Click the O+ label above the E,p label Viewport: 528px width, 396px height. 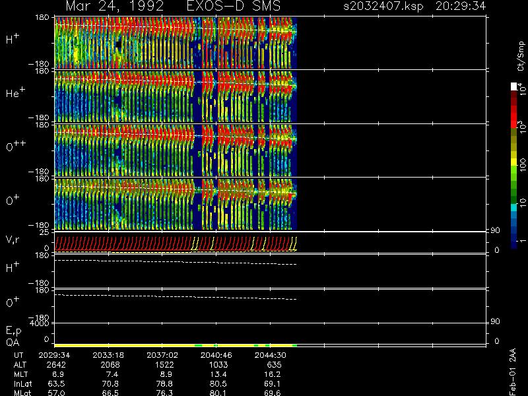13,302
